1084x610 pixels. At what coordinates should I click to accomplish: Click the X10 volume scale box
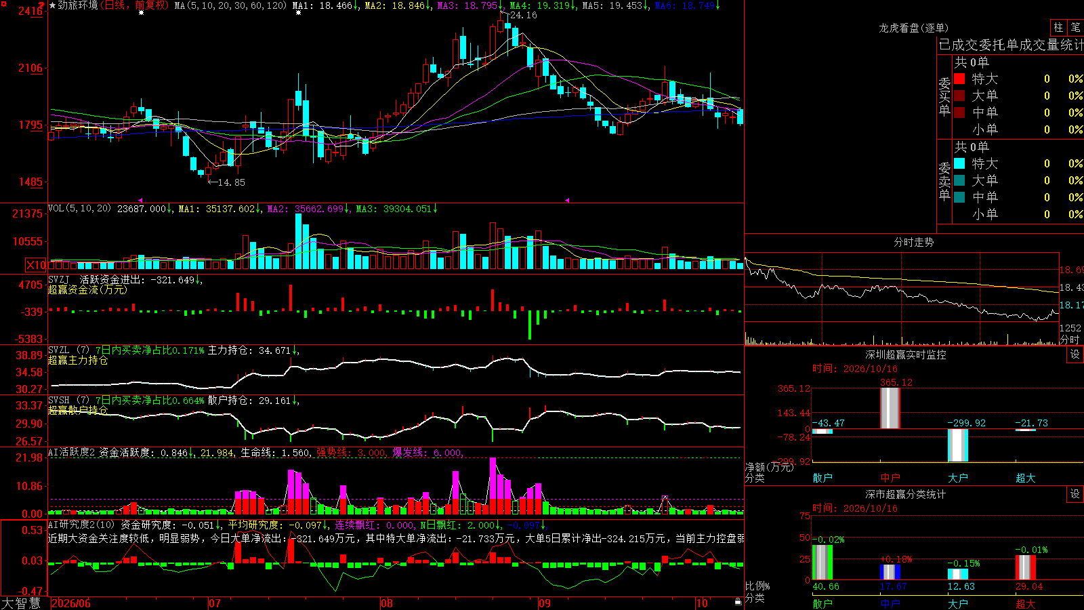coord(36,265)
